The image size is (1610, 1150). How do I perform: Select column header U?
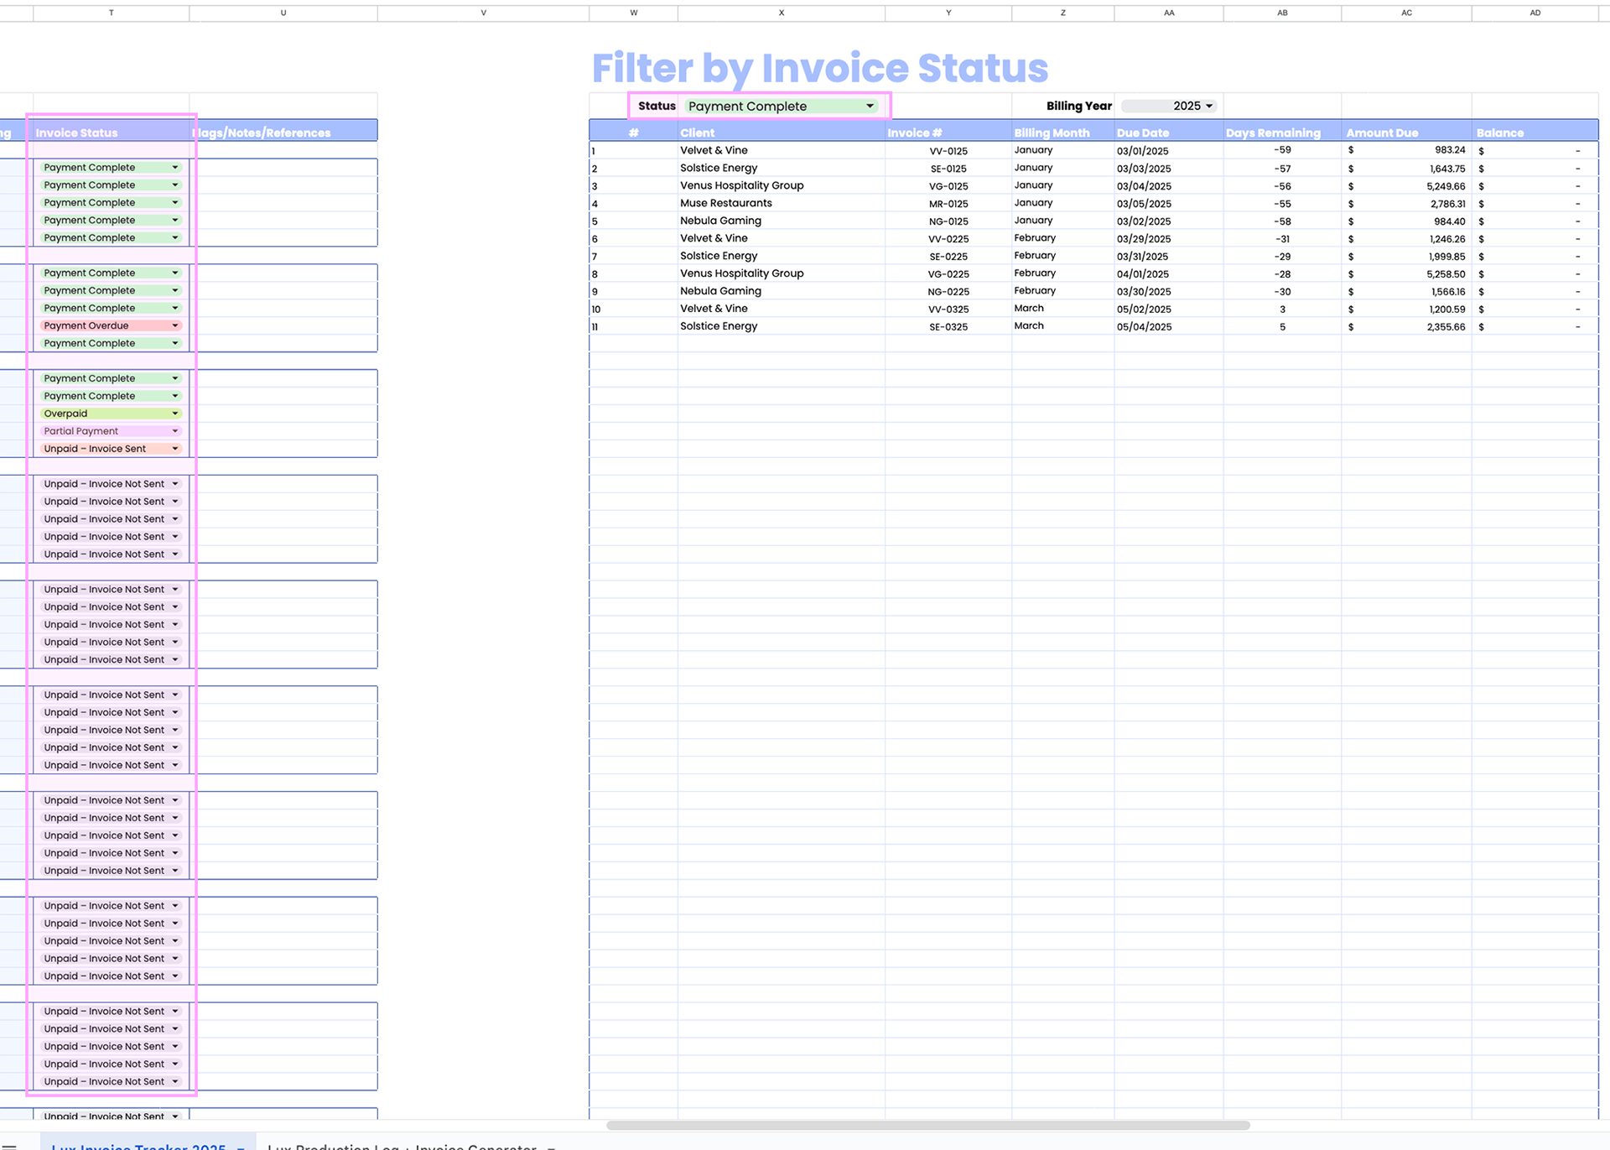(x=283, y=13)
